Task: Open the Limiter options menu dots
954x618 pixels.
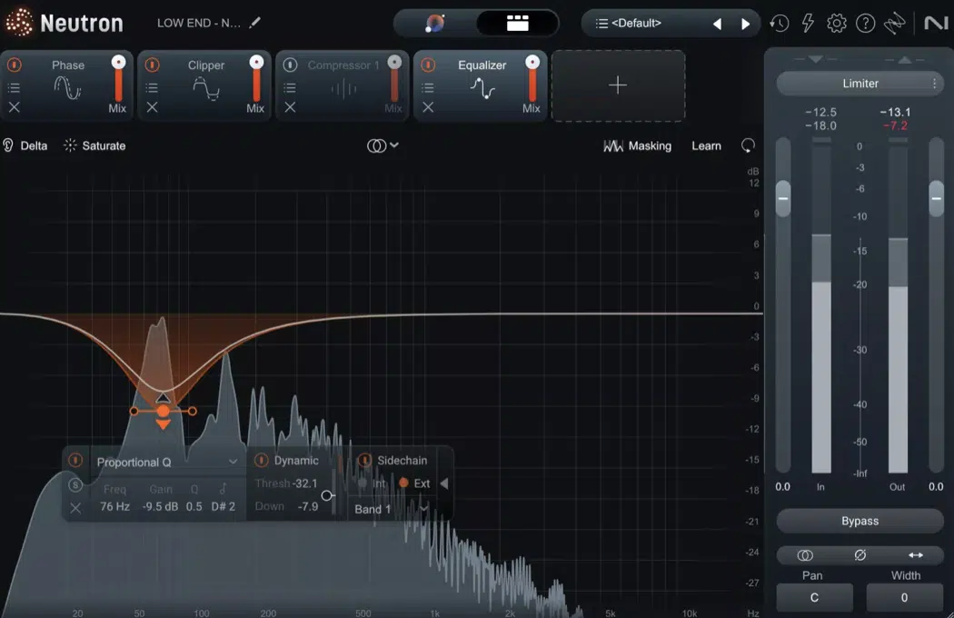Action: [x=935, y=84]
